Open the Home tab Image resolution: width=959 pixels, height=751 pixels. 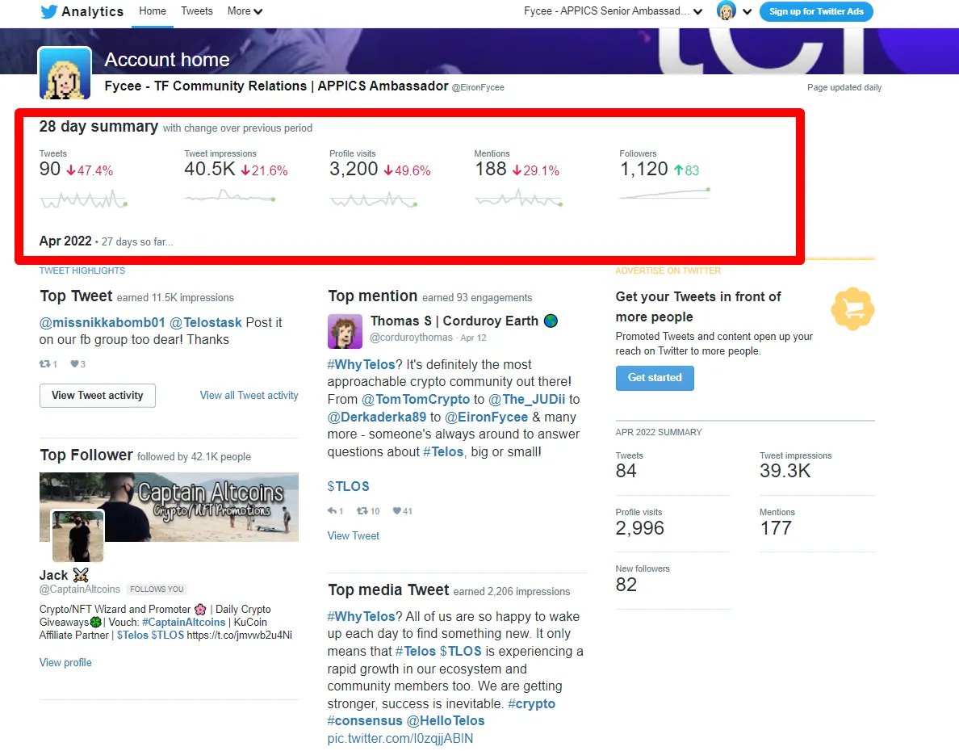(153, 11)
